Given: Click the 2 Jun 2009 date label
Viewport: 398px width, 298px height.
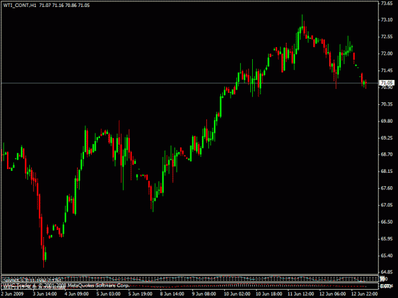Looking at the screenshot, I should click(13, 294).
